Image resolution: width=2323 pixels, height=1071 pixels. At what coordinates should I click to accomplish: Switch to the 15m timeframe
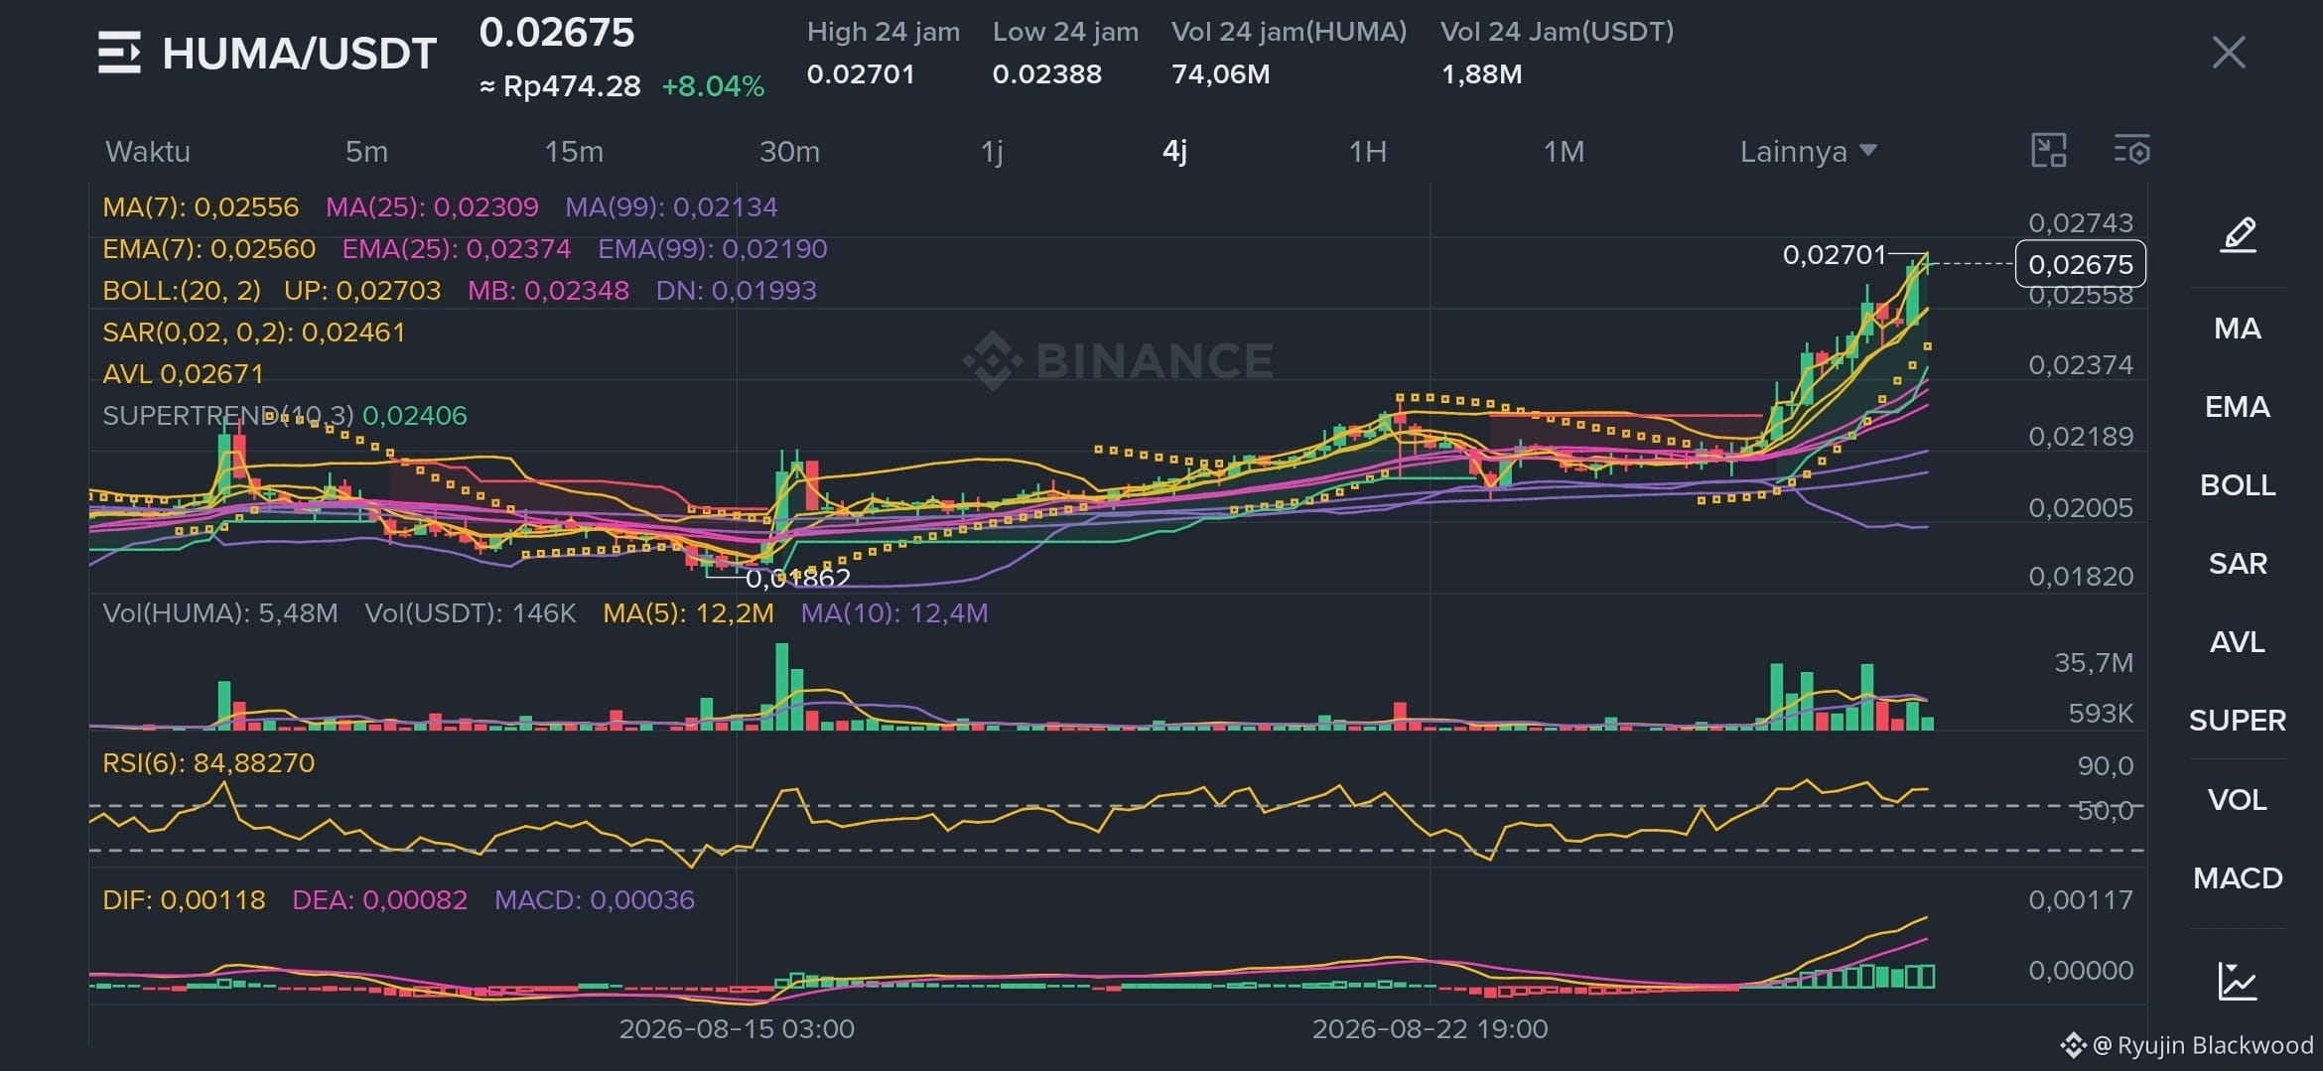574,152
